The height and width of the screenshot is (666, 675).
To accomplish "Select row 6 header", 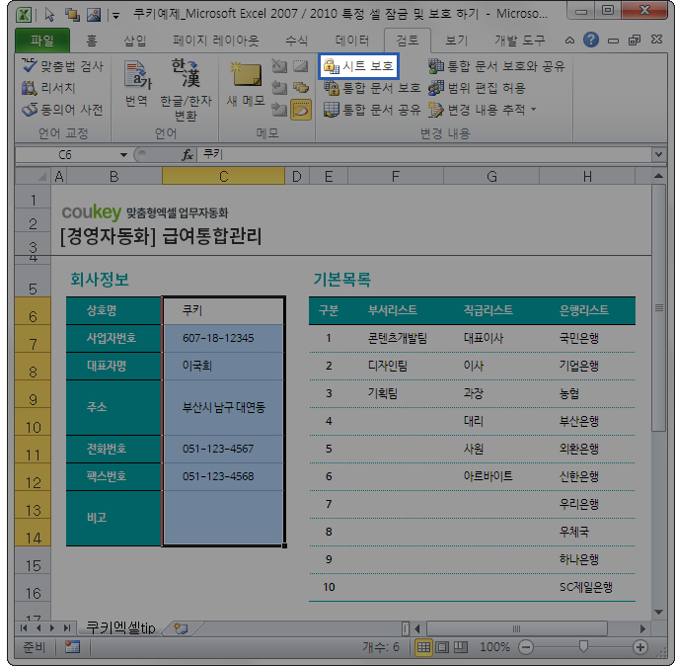I will click(33, 313).
